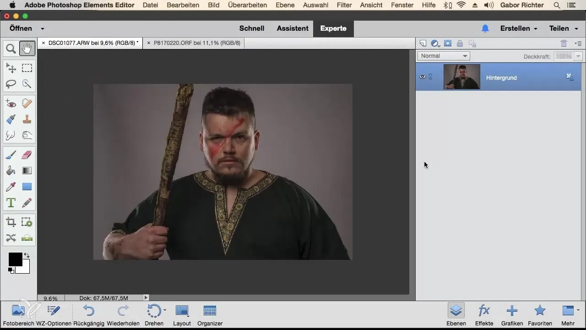Image resolution: width=586 pixels, height=330 pixels.
Task: Select the Zoom magnifier tool
Action: click(x=11, y=48)
